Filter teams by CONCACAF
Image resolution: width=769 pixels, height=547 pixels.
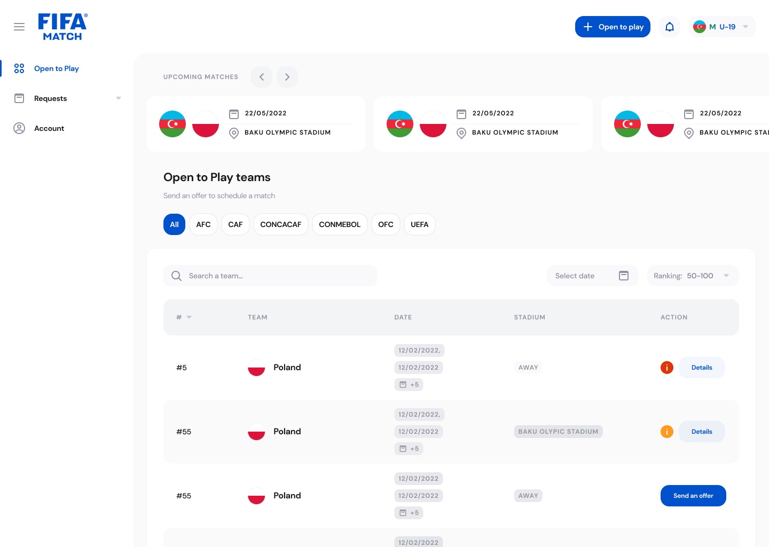281,224
